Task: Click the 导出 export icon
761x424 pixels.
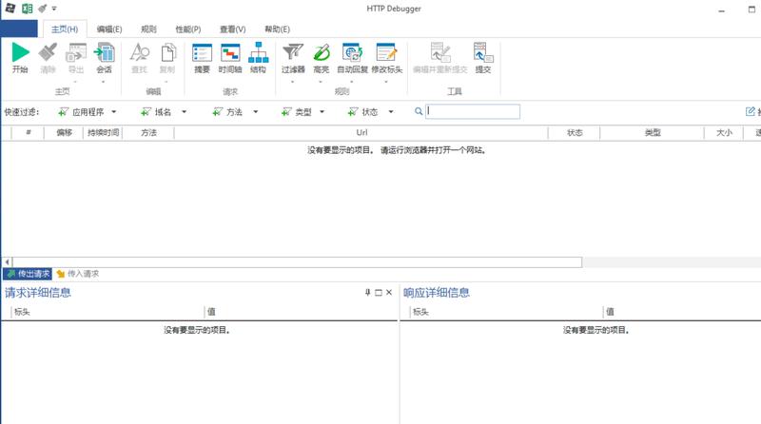Action: coord(76,52)
